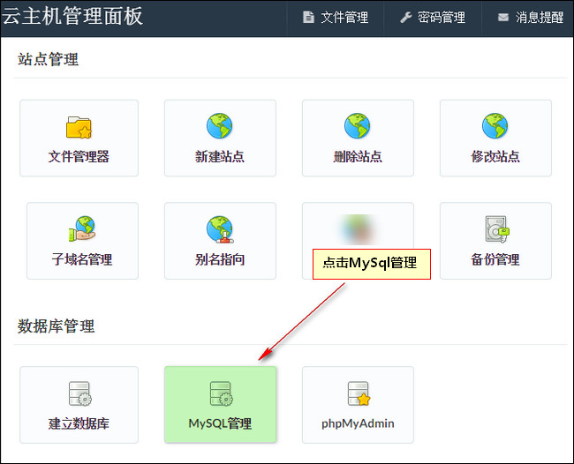Open the 别名指向 icon
Image resolution: width=574 pixels, height=464 pixels.
point(220,230)
